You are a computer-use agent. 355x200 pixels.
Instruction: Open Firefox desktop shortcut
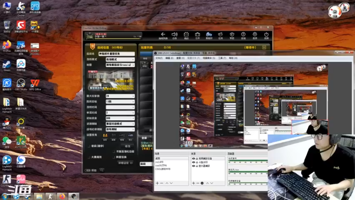[x=7, y=46]
